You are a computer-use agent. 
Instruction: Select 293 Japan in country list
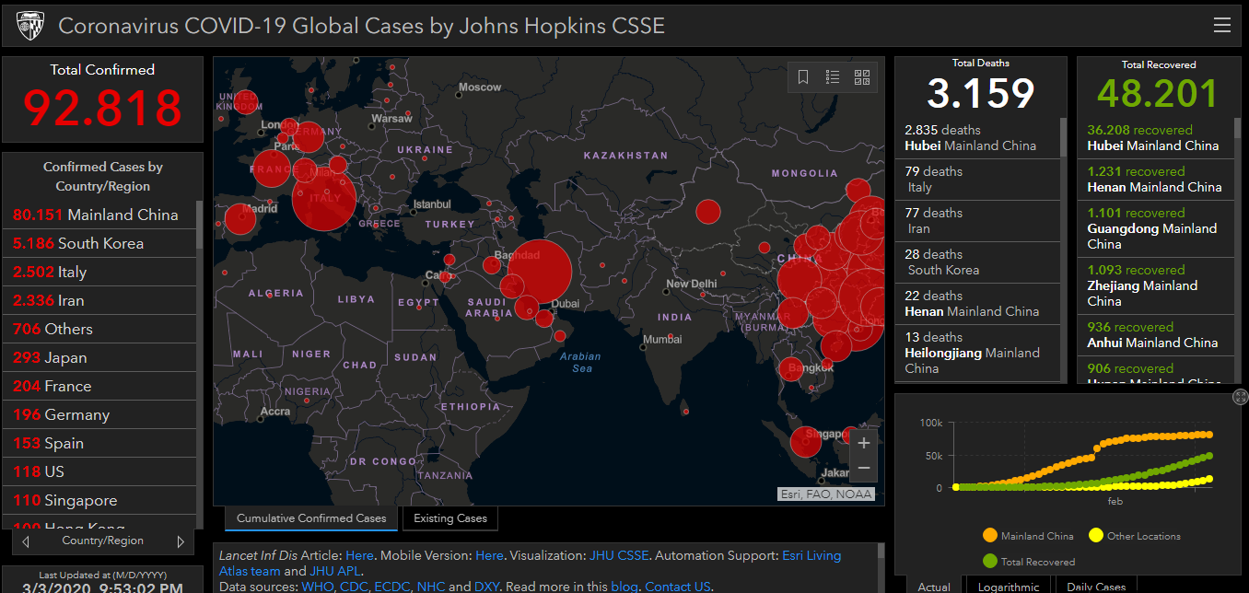click(x=99, y=357)
